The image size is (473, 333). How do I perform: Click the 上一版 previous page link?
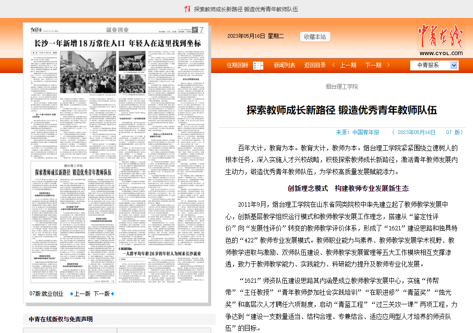pos(82,294)
